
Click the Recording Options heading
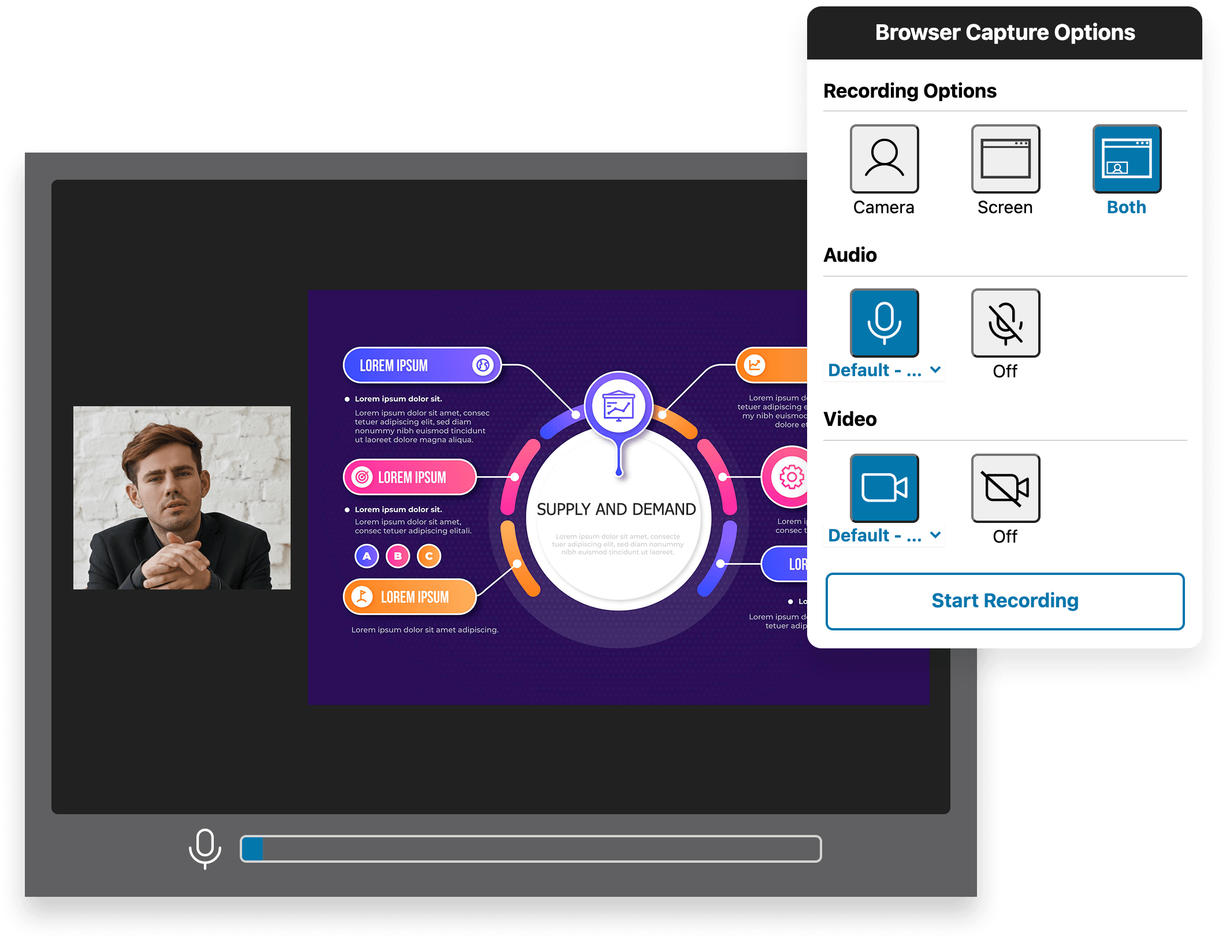pyautogui.click(x=910, y=91)
